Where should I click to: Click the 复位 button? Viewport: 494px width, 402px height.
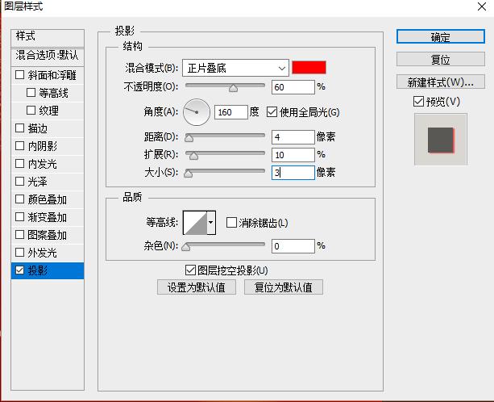point(441,59)
